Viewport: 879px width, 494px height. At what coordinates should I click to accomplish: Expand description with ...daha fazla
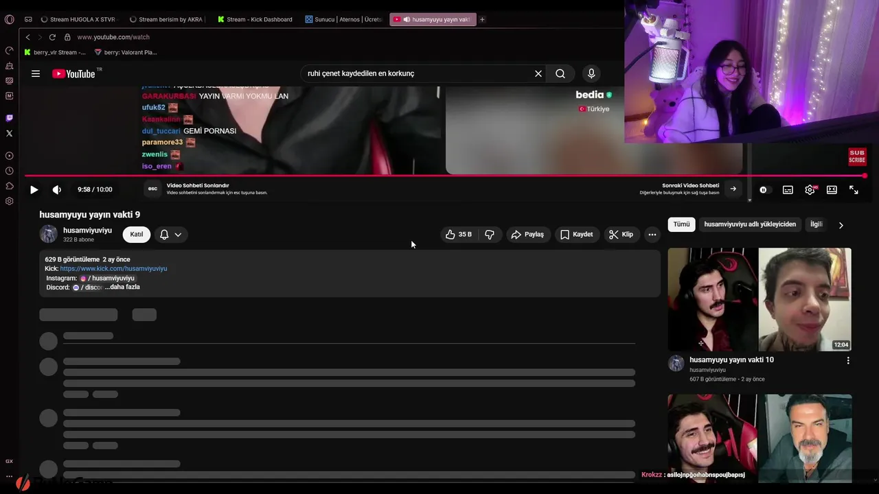(x=122, y=287)
